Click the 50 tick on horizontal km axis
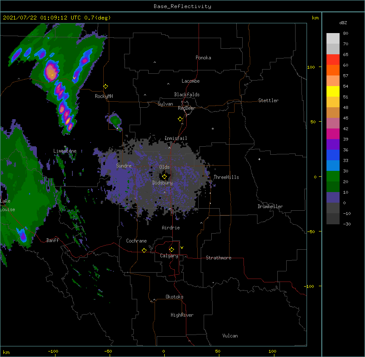The width and height of the screenshot is (365, 357). point(218,351)
